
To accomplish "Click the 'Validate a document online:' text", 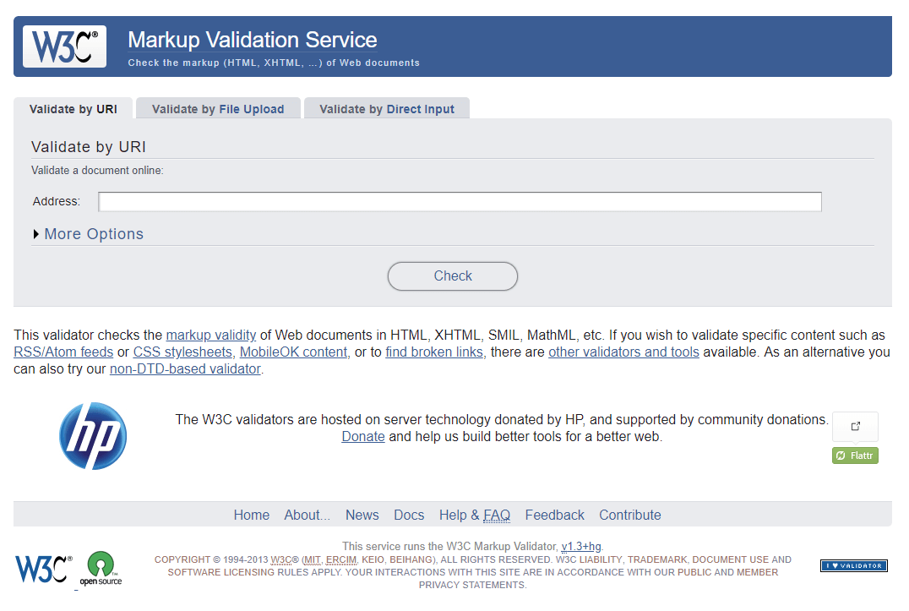I will [97, 171].
